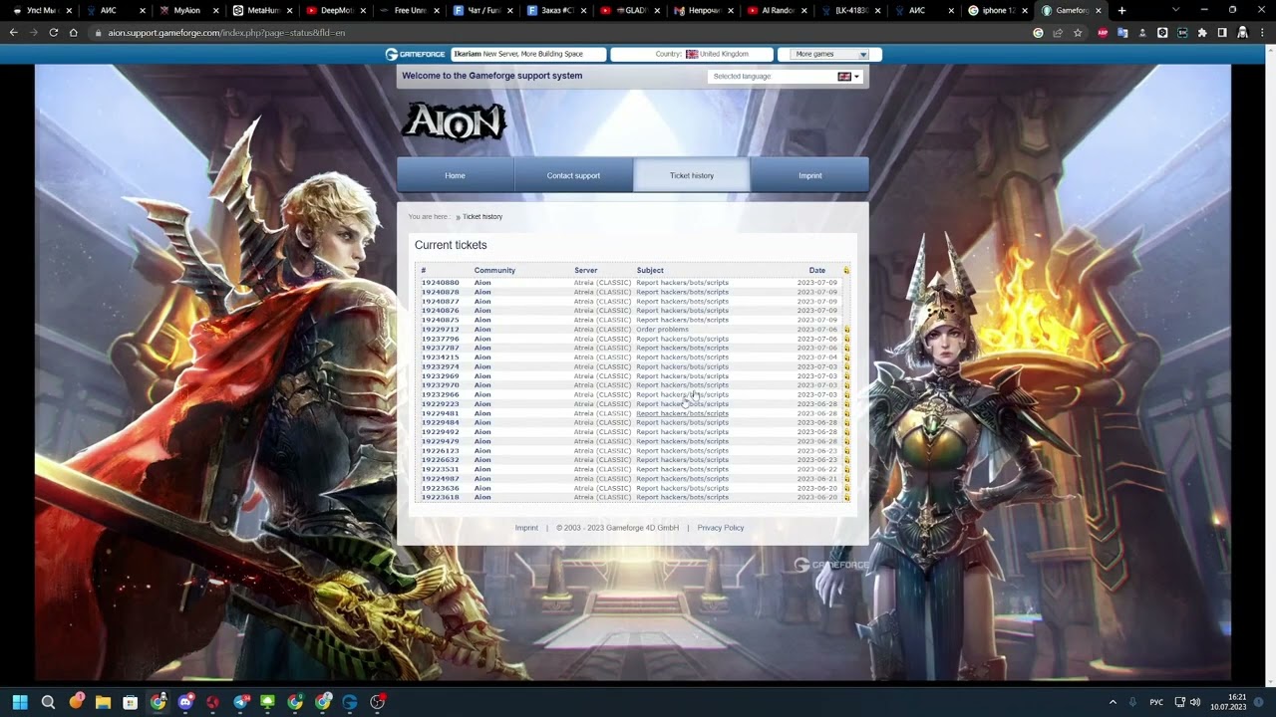Screen dimensions: 1276x717
Task: Open the Country United Kingdom selector
Action: (692, 54)
